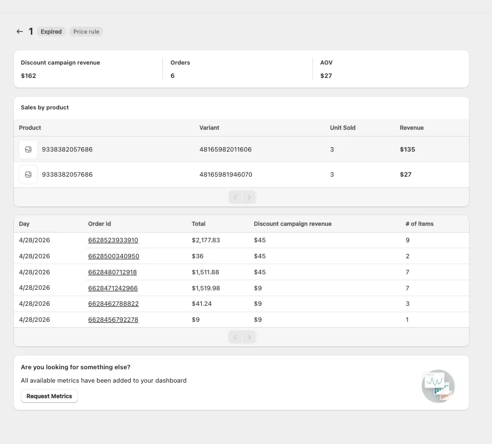The height and width of the screenshot is (444, 492).
Task: Click the $135 revenue cell
Action: (x=407, y=149)
